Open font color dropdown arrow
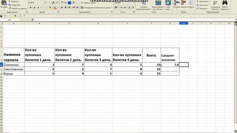This screenshot has width=237, height=133. tap(57, 7)
